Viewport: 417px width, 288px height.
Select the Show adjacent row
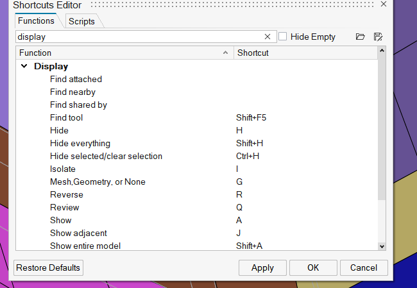tap(197, 233)
